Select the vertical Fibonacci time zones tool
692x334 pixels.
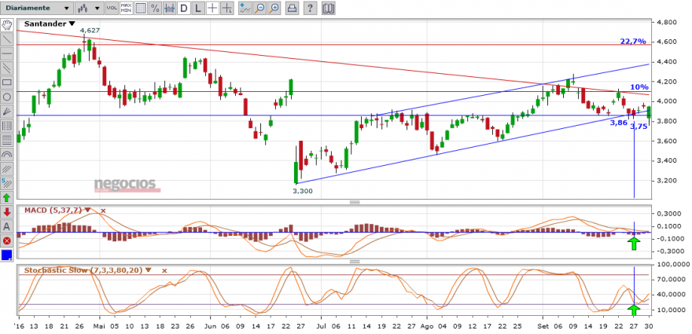click(7, 125)
